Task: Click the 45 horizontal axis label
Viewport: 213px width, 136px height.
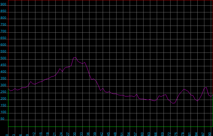Action: tap(108, 134)
